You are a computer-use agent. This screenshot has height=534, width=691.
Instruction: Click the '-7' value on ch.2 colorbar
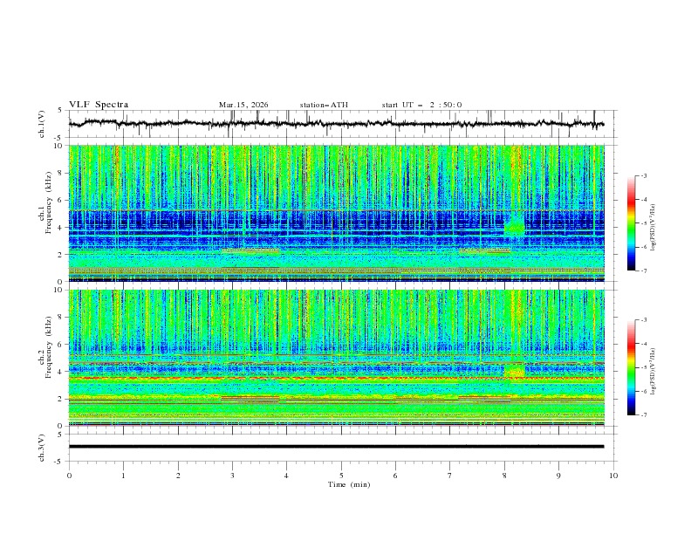[x=643, y=415]
